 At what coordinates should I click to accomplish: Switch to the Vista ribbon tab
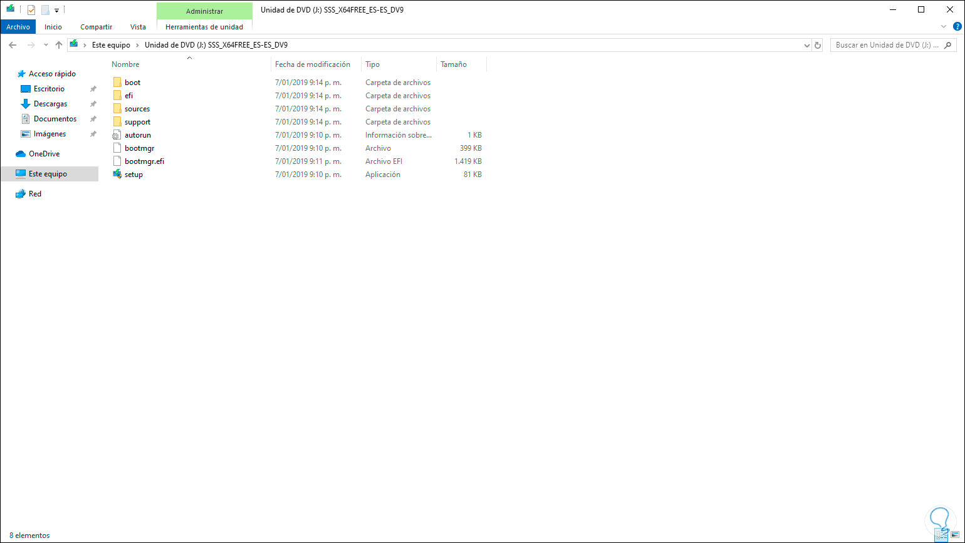[x=138, y=27]
